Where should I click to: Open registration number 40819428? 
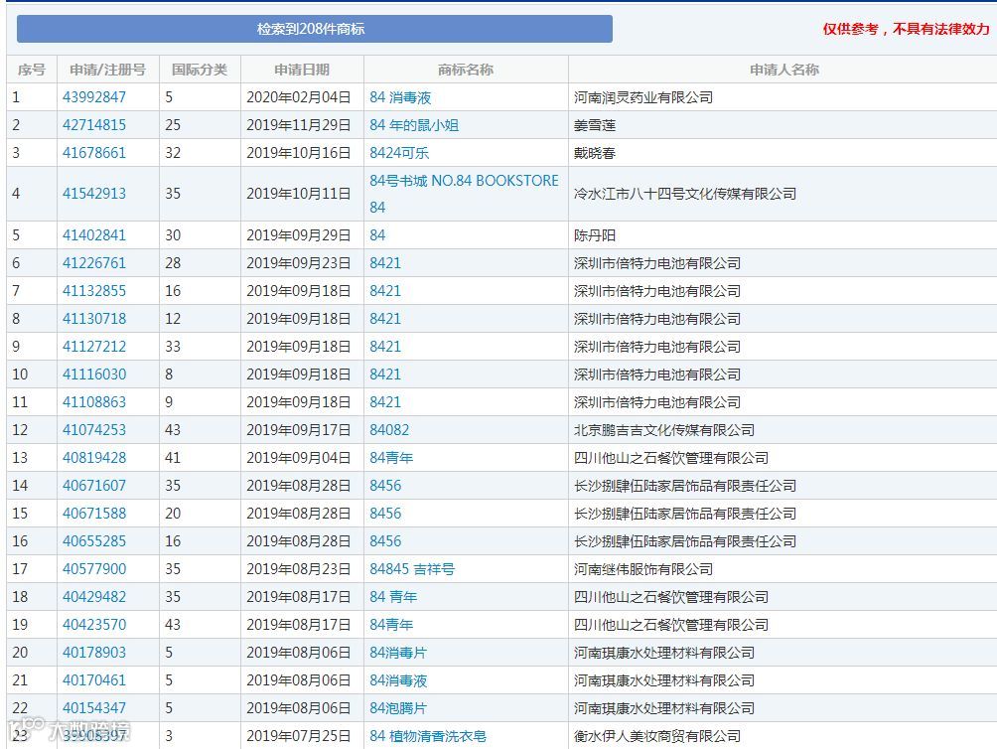tap(94, 458)
